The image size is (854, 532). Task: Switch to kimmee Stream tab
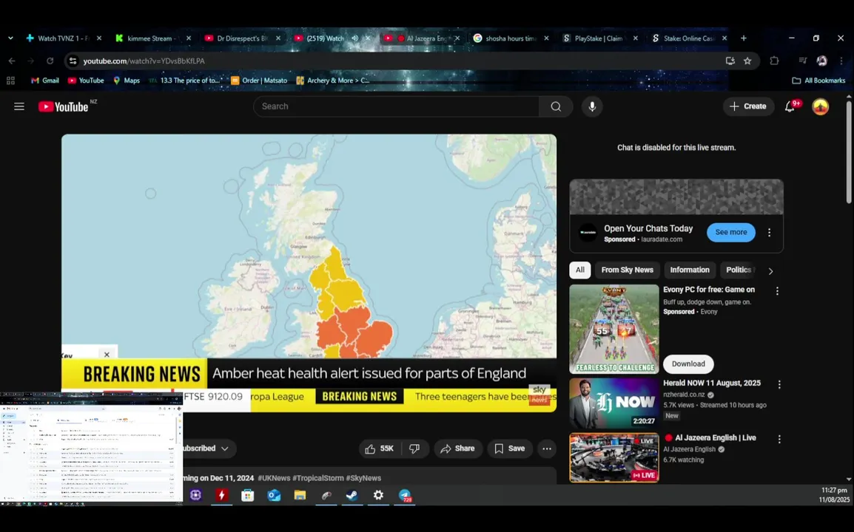click(153, 38)
